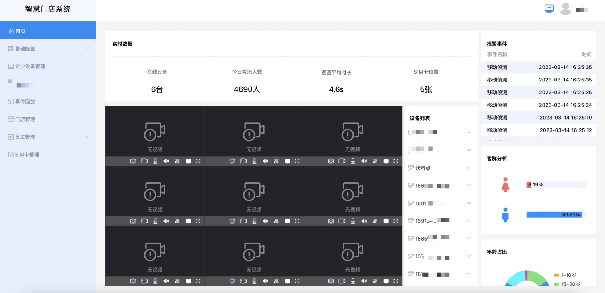The height and width of the screenshot is (293, 605).
Task: Expand the 基础配置 submenu chevron
Action: (x=87, y=49)
